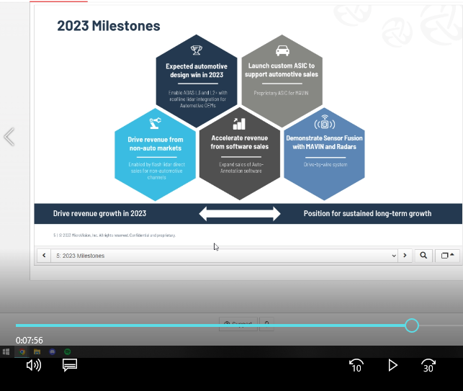Image resolution: width=463 pixels, height=391 pixels.
Task: Go to previous slide arrow button
Action: (x=44, y=256)
